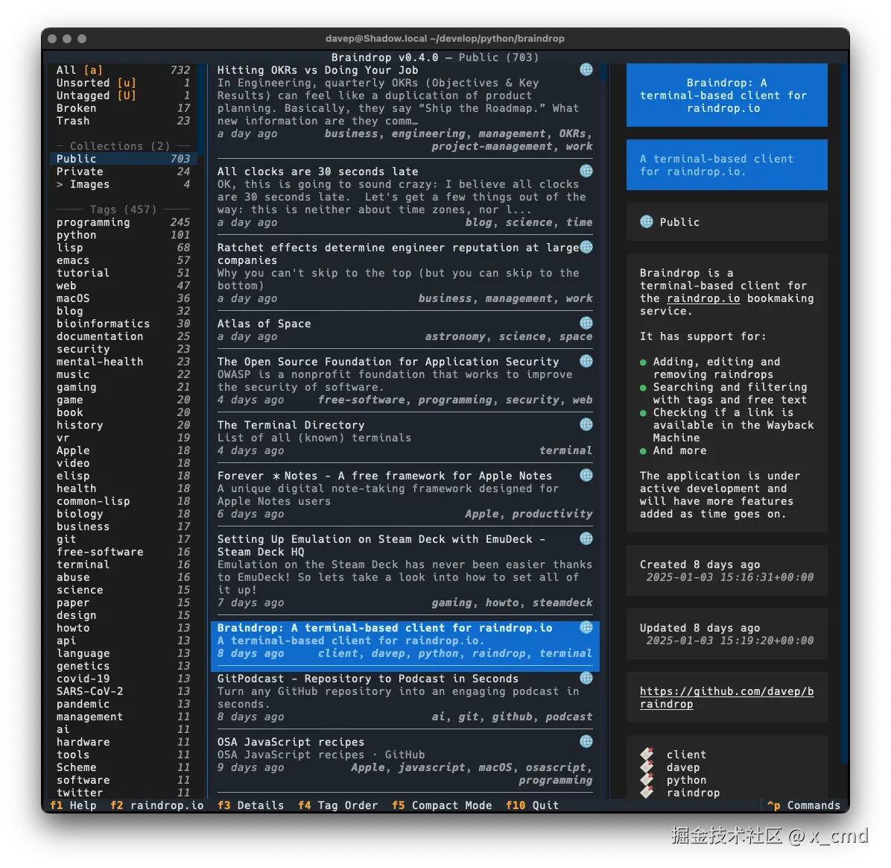
Task: Toggle Details panel via f3 footer
Action: click(250, 805)
